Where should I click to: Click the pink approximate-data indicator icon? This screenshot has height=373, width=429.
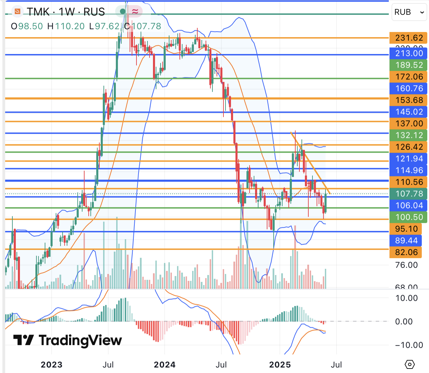point(135,12)
